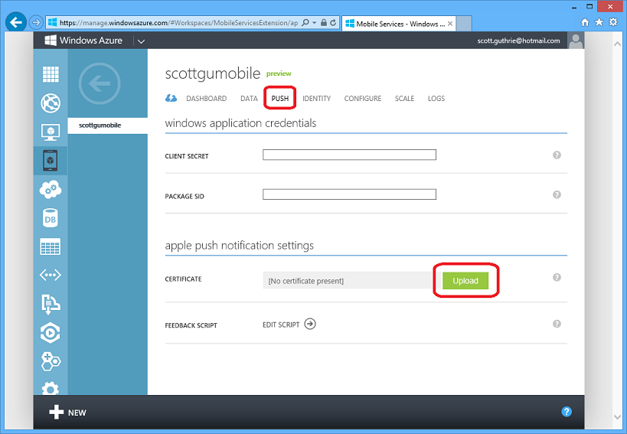The width and height of the screenshot is (627, 434).
Task: Open the Cloud Services gears icon
Action: (51, 189)
